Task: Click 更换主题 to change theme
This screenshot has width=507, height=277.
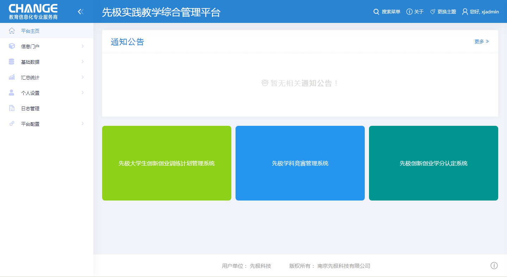Action: [443, 12]
